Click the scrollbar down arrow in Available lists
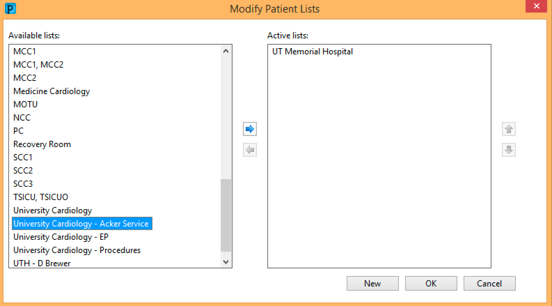This screenshot has width=552, height=306. click(x=226, y=262)
